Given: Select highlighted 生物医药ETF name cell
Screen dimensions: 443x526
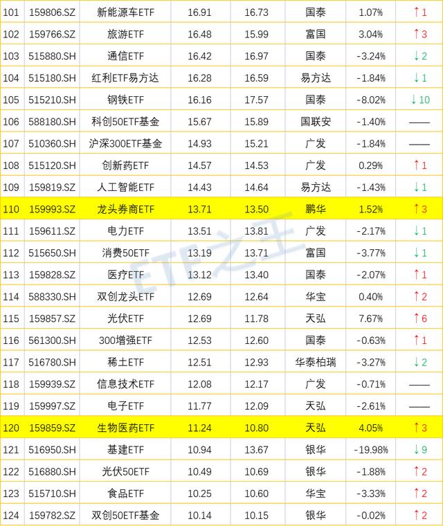Looking at the screenshot, I should [x=125, y=428].
